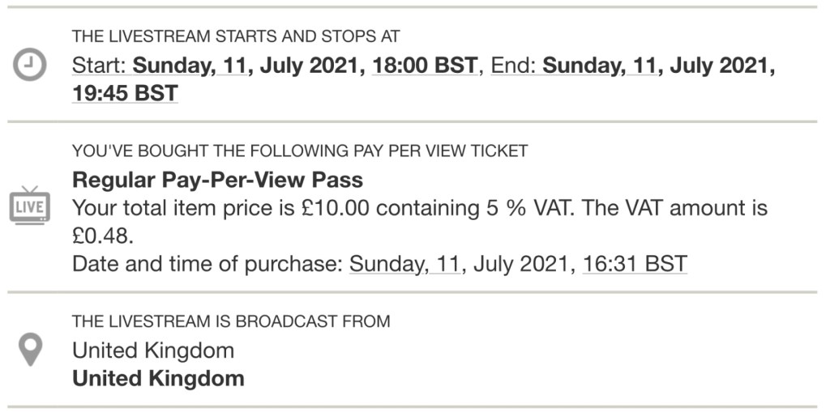
Task: Click the 16:31 BST purchase time link
Action: (635, 263)
